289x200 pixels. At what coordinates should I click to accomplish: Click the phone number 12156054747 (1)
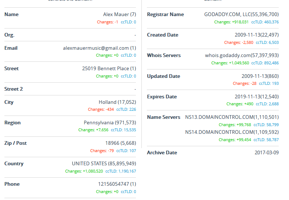(x=117, y=184)
